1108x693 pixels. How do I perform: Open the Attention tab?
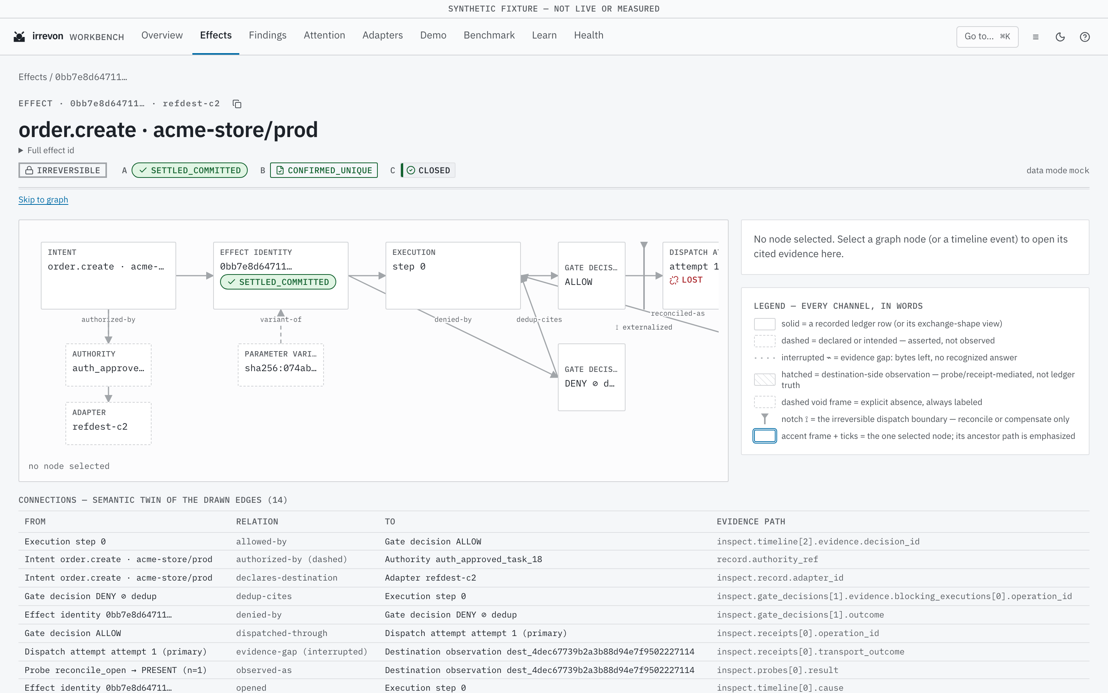324,35
